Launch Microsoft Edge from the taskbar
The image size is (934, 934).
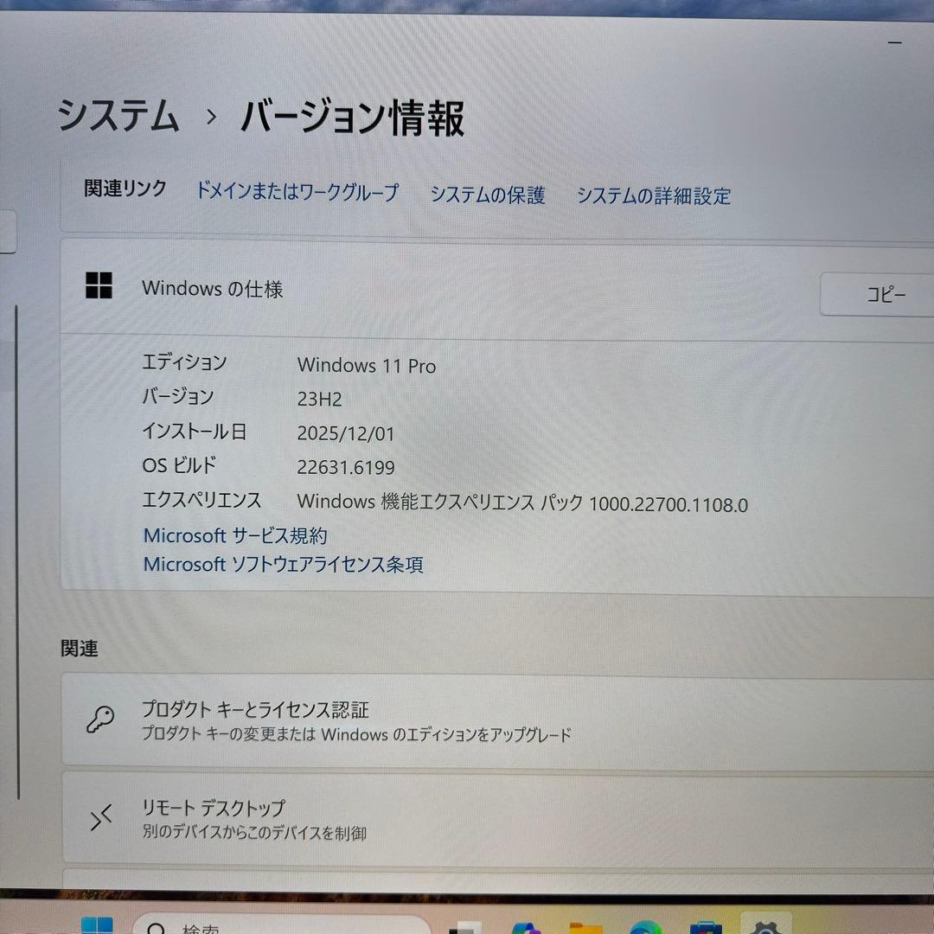click(644, 927)
